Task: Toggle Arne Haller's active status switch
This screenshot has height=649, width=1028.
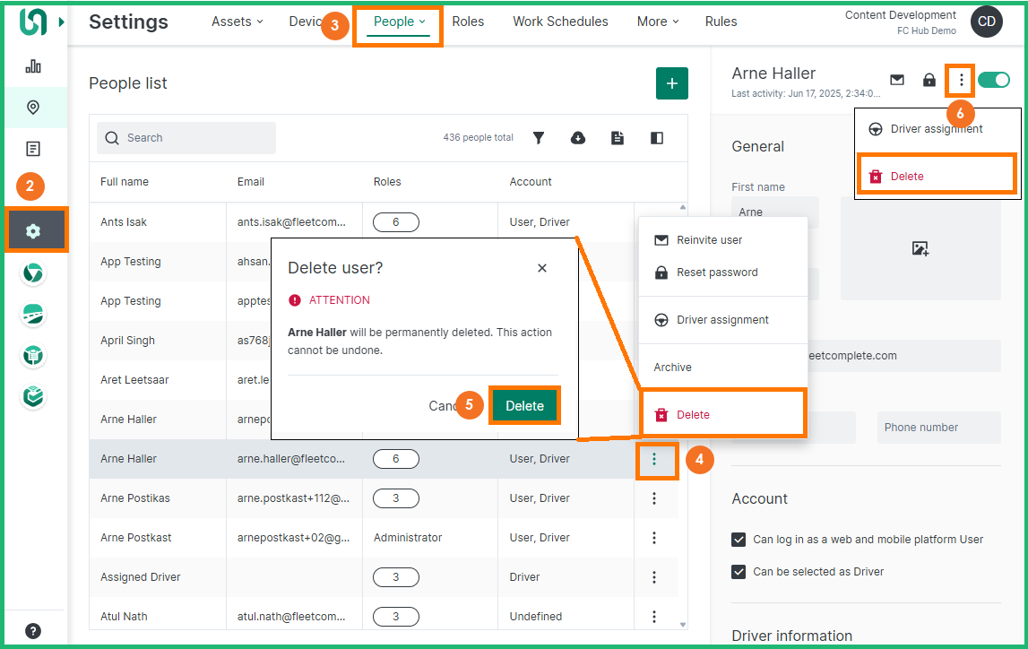Action: click(994, 80)
